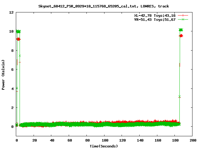The height and width of the screenshot is (149, 199).
Task: Click the x-axis tick label 100
Action: [x=105, y=140]
